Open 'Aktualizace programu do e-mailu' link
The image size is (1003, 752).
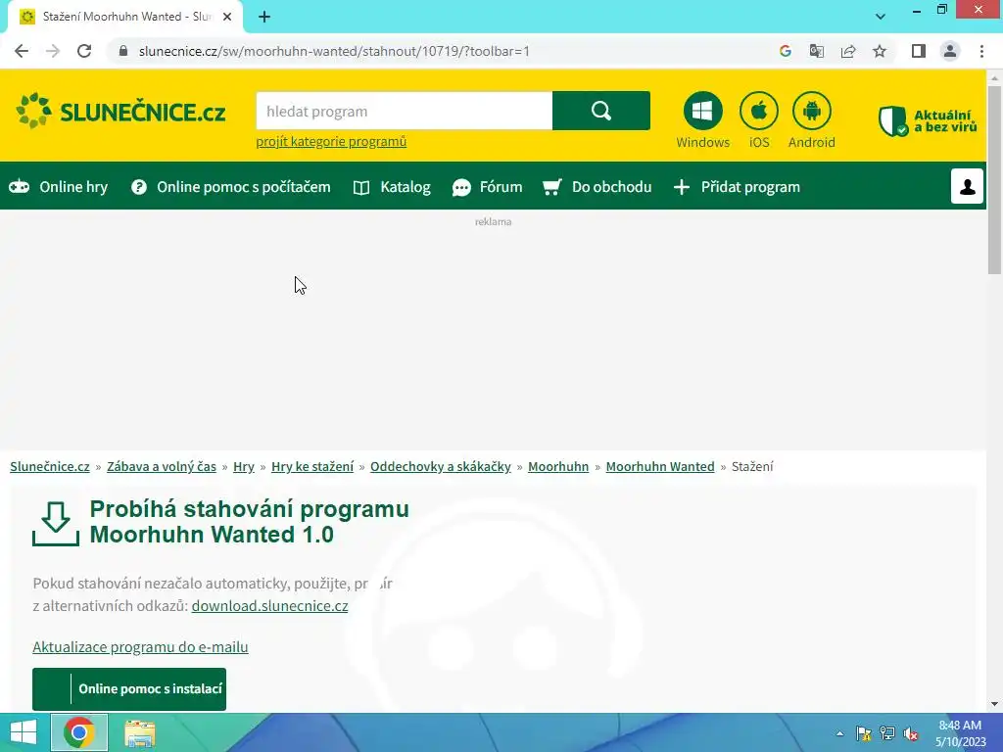[x=140, y=646]
